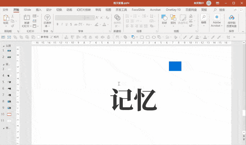Open the 段落 paragraph dialog launcher
The height and width of the screenshot is (145, 246).
(x=157, y=32)
